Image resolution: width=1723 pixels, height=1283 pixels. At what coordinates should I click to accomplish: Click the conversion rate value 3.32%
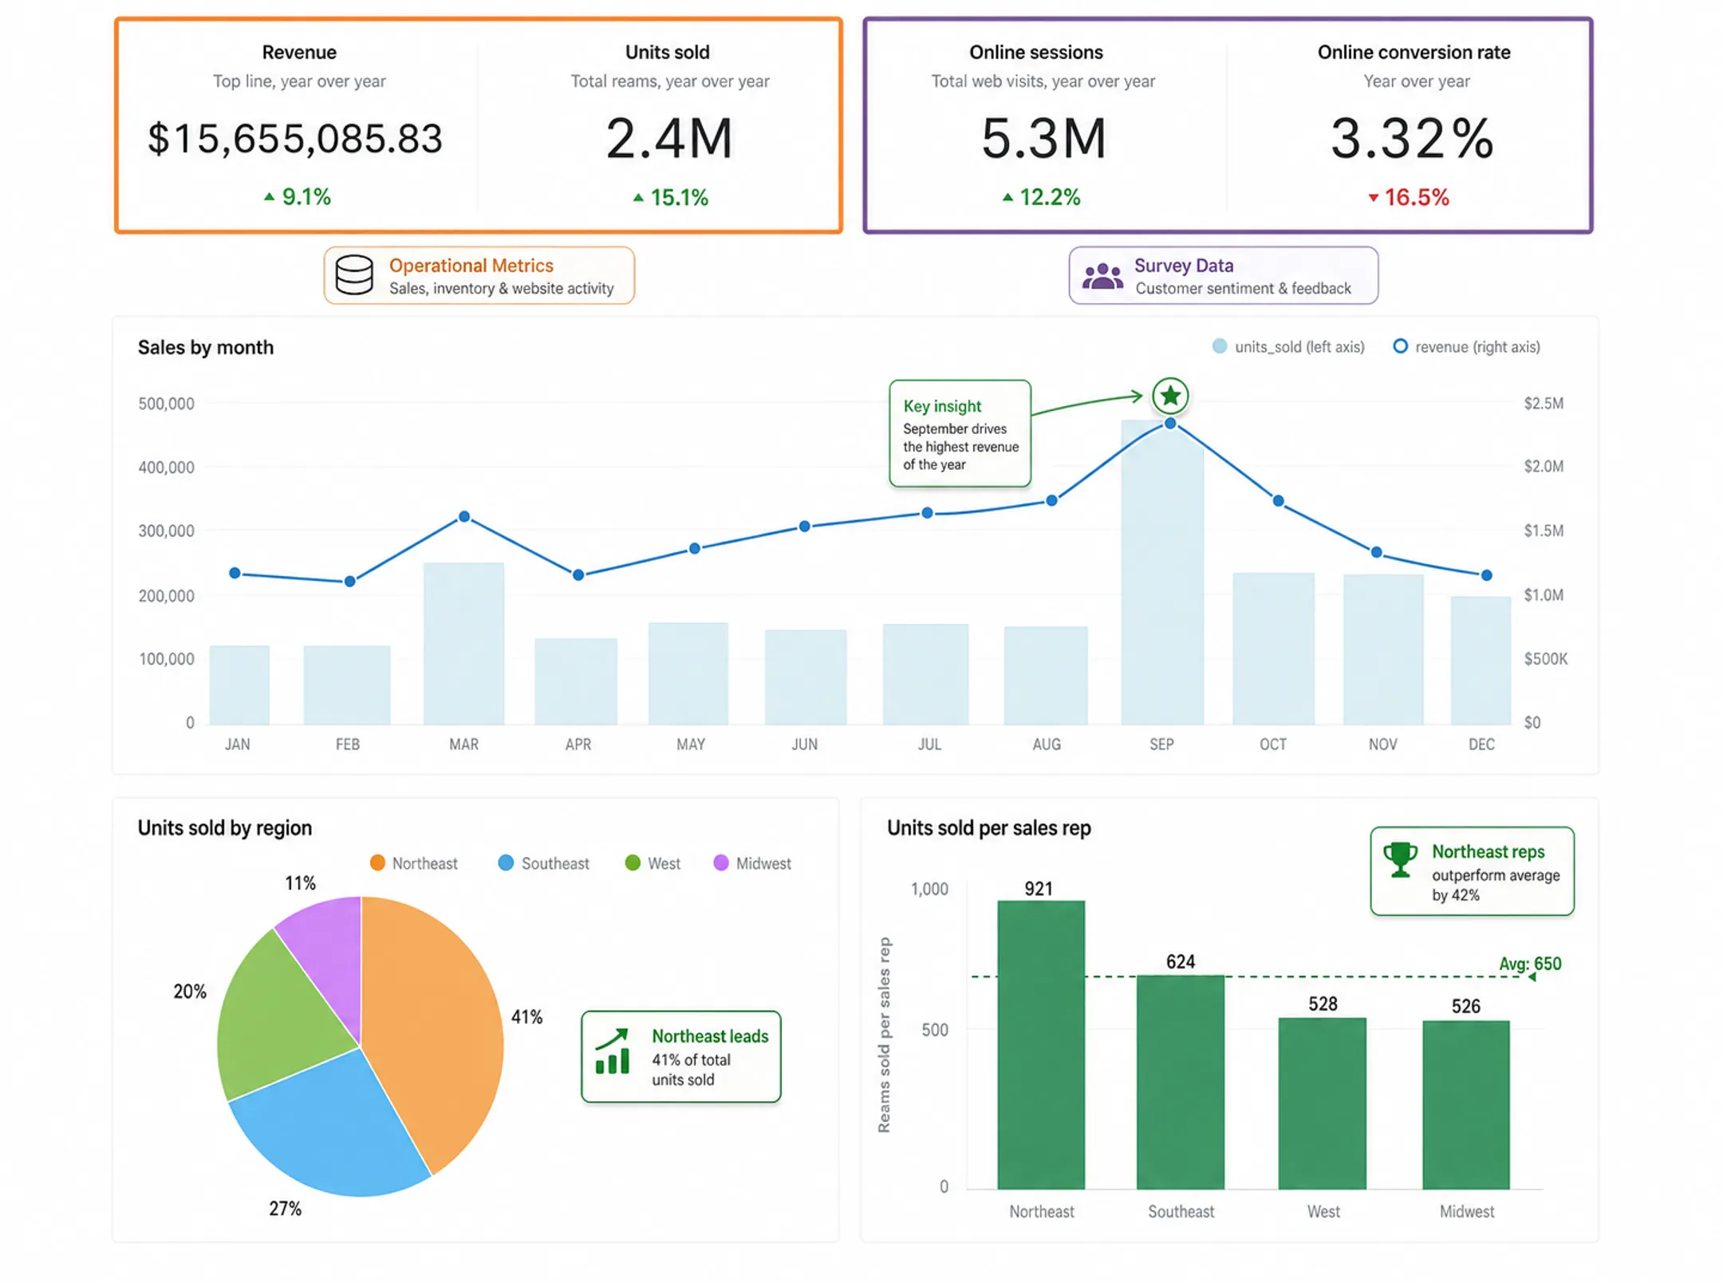[x=1412, y=138]
